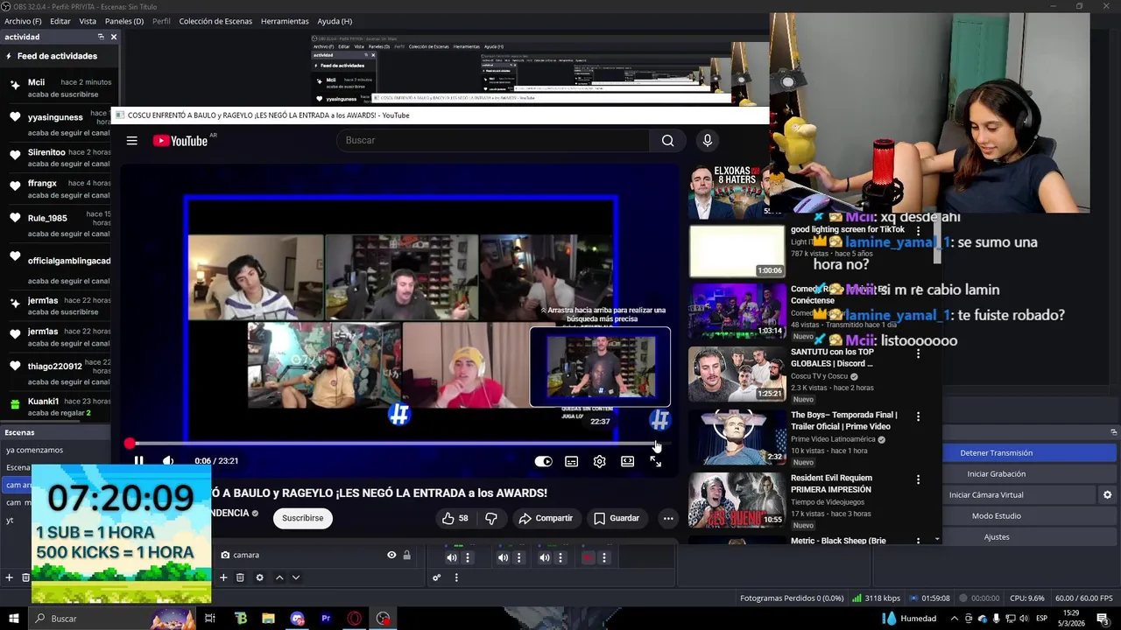Open Windows Start menu

click(13, 619)
